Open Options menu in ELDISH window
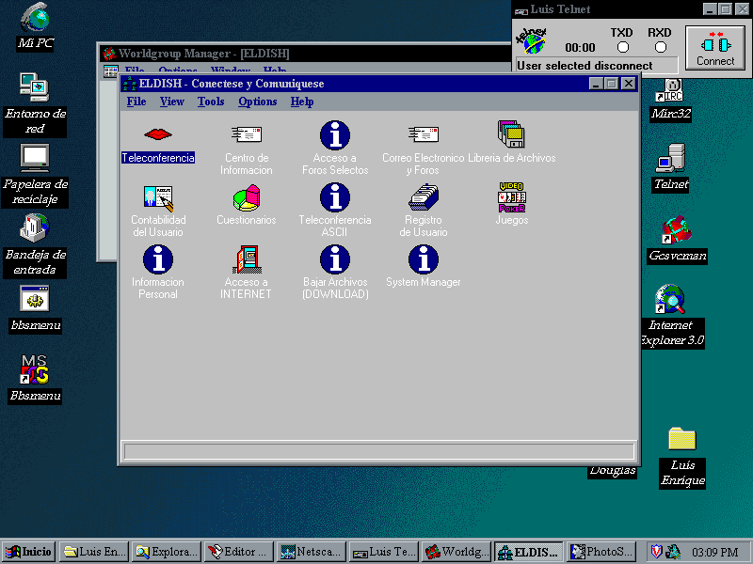This screenshot has width=753, height=564. [x=257, y=102]
